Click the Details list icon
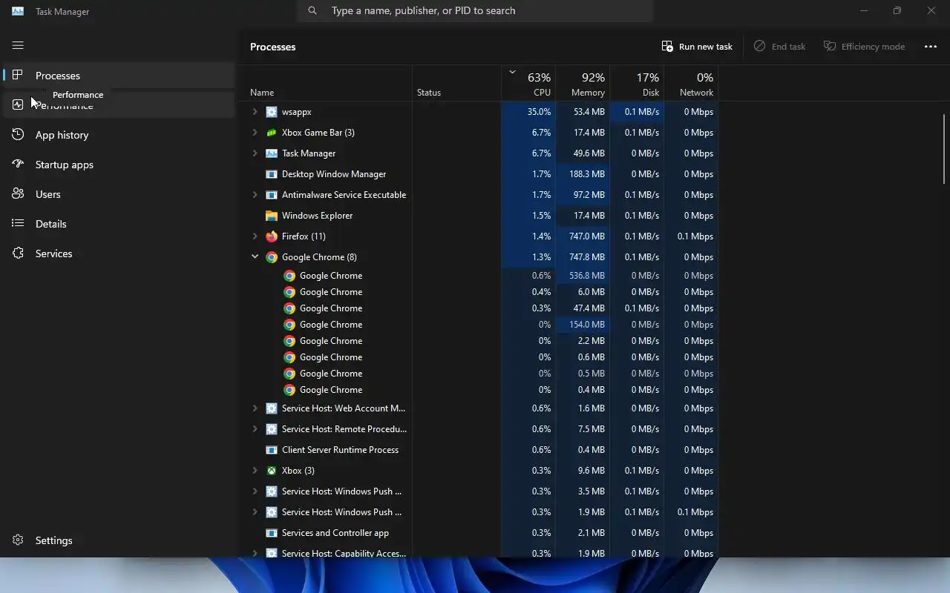This screenshot has height=593, width=950. (18, 223)
